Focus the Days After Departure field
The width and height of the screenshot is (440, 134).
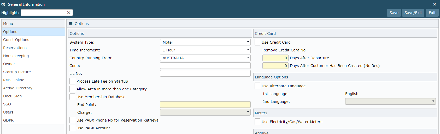click(x=275, y=58)
